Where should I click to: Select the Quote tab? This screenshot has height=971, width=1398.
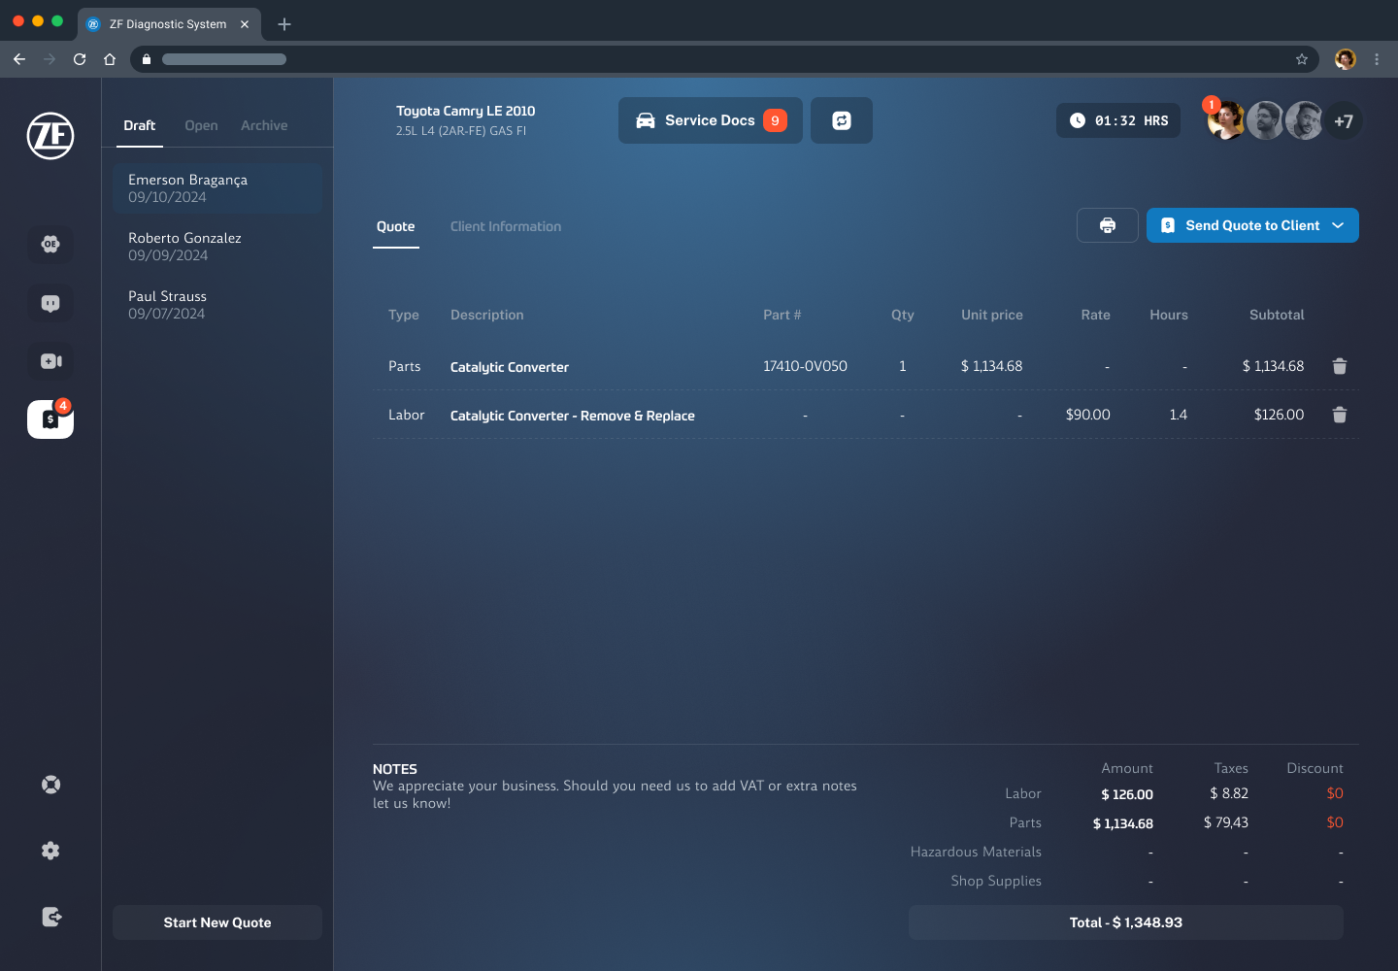[x=396, y=227]
